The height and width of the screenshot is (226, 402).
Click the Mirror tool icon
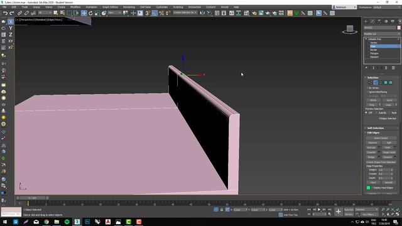coord(202,13)
